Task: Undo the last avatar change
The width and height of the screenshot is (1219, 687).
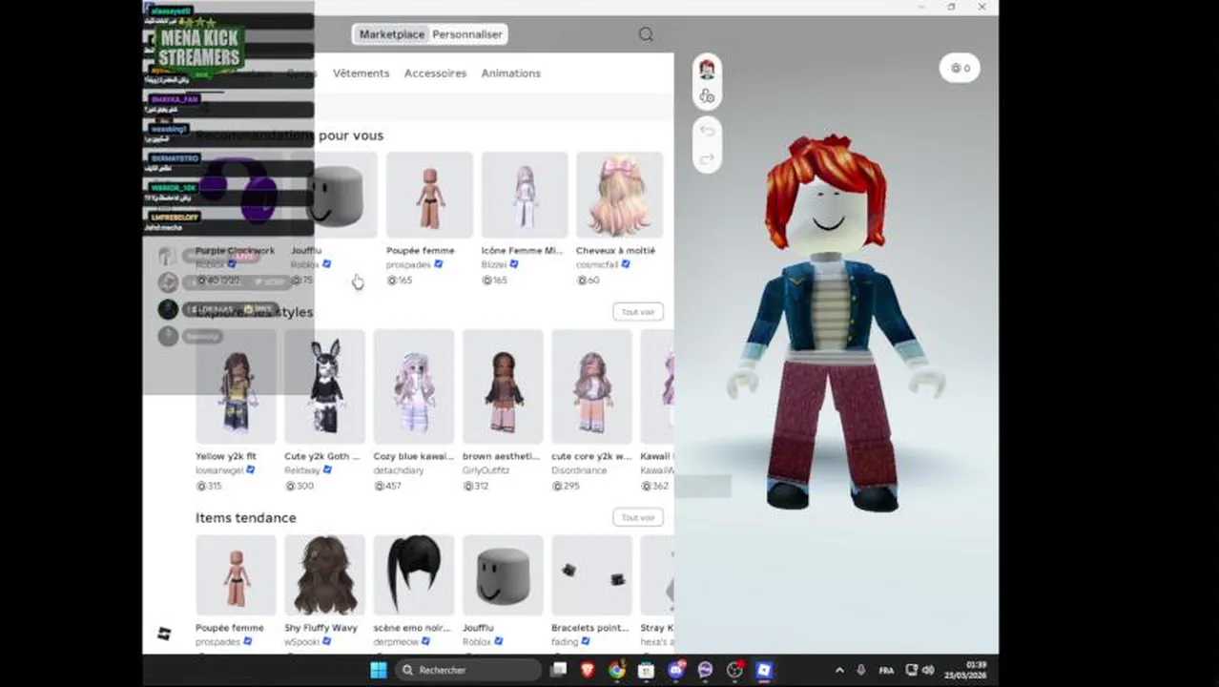Action: [x=707, y=130]
